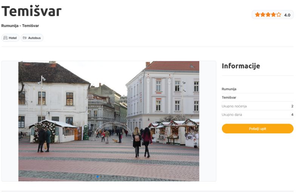The height and width of the screenshot is (194, 302).
Task: Click the bed icon in the Hotel tag
Action: (5, 38)
